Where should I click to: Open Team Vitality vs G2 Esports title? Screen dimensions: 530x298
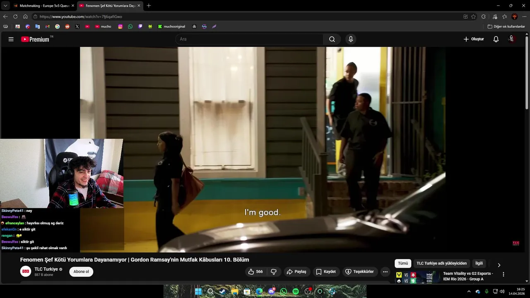(x=468, y=276)
